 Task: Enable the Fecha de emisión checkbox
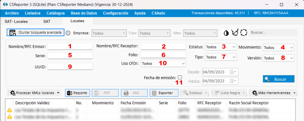tap(180, 77)
